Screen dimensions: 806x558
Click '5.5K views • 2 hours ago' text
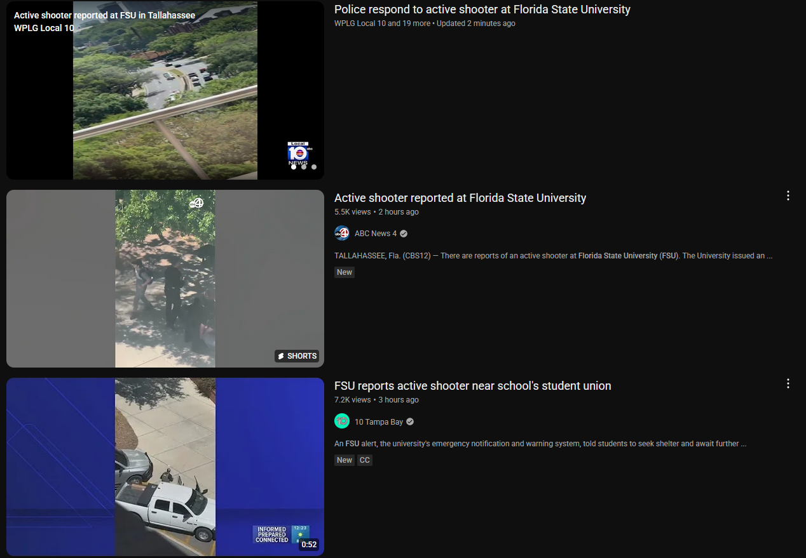376,212
